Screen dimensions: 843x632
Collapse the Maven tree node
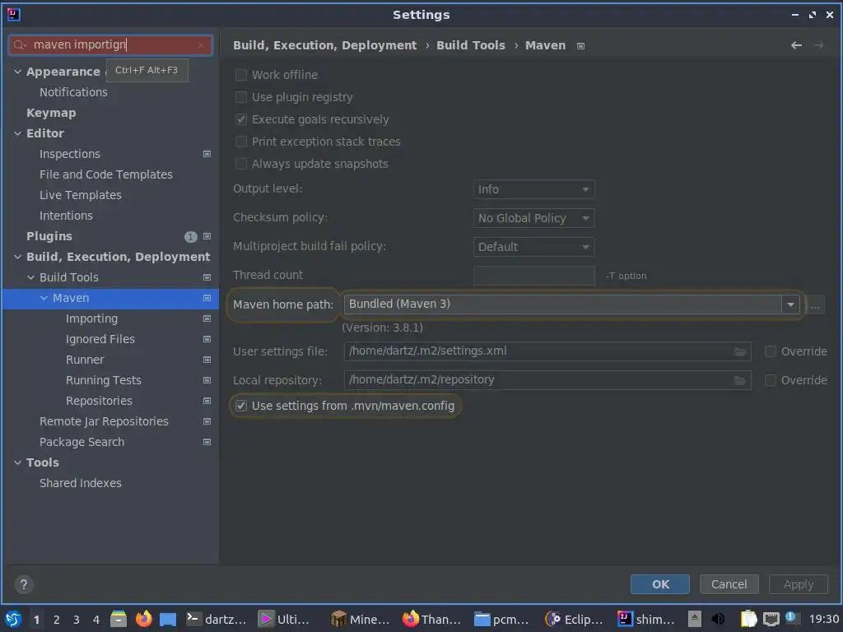click(44, 298)
